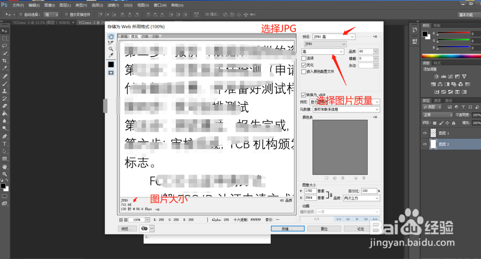Image resolution: width=481 pixels, height=259 pixels.
Task: Select the Crop tool in main toolbar
Action: coord(5,61)
